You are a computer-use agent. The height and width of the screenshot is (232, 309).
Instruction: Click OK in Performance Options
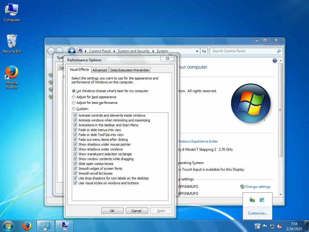pyautogui.click(x=112, y=211)
